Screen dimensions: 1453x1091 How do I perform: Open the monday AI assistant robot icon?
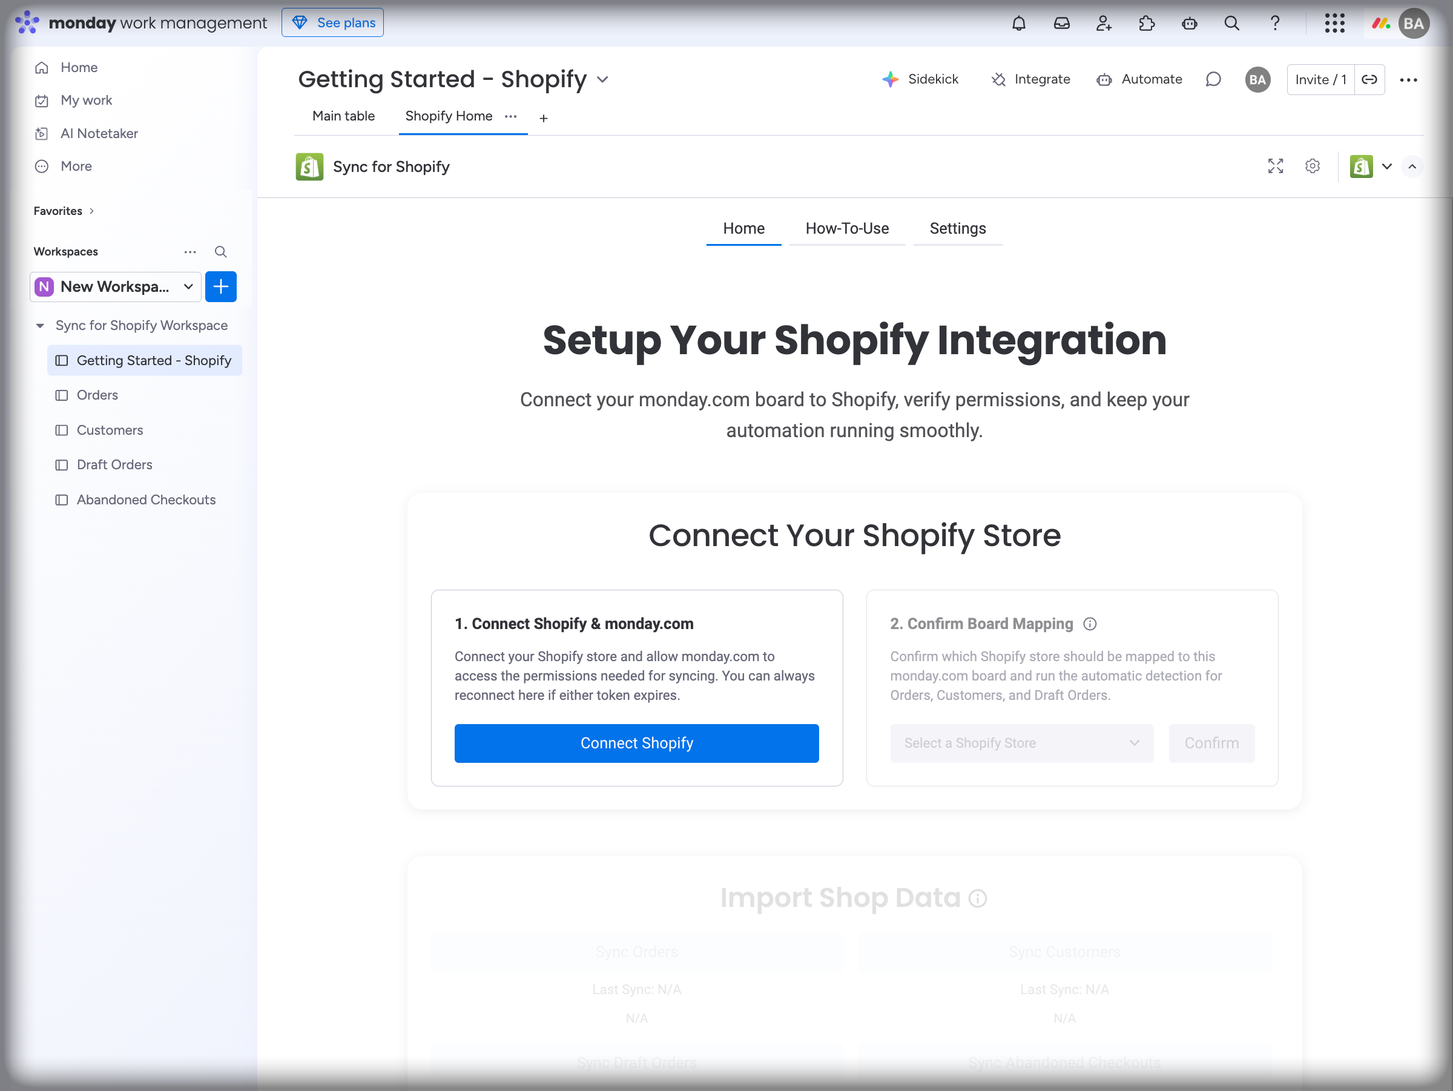1190,23
